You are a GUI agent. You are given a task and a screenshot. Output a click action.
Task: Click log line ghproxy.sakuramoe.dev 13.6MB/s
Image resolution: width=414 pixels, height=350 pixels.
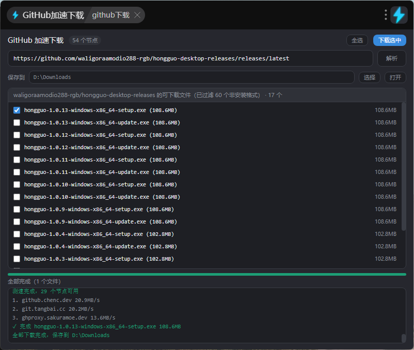tap(64, 317)
